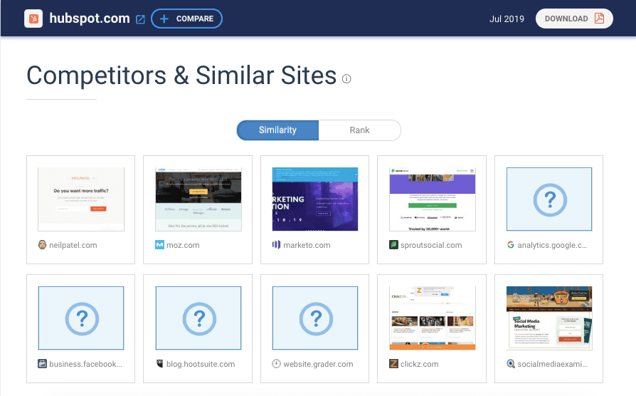The image size is (636, 396).
Task: Select the Similarity tab
Action: (x=278, y=130)
